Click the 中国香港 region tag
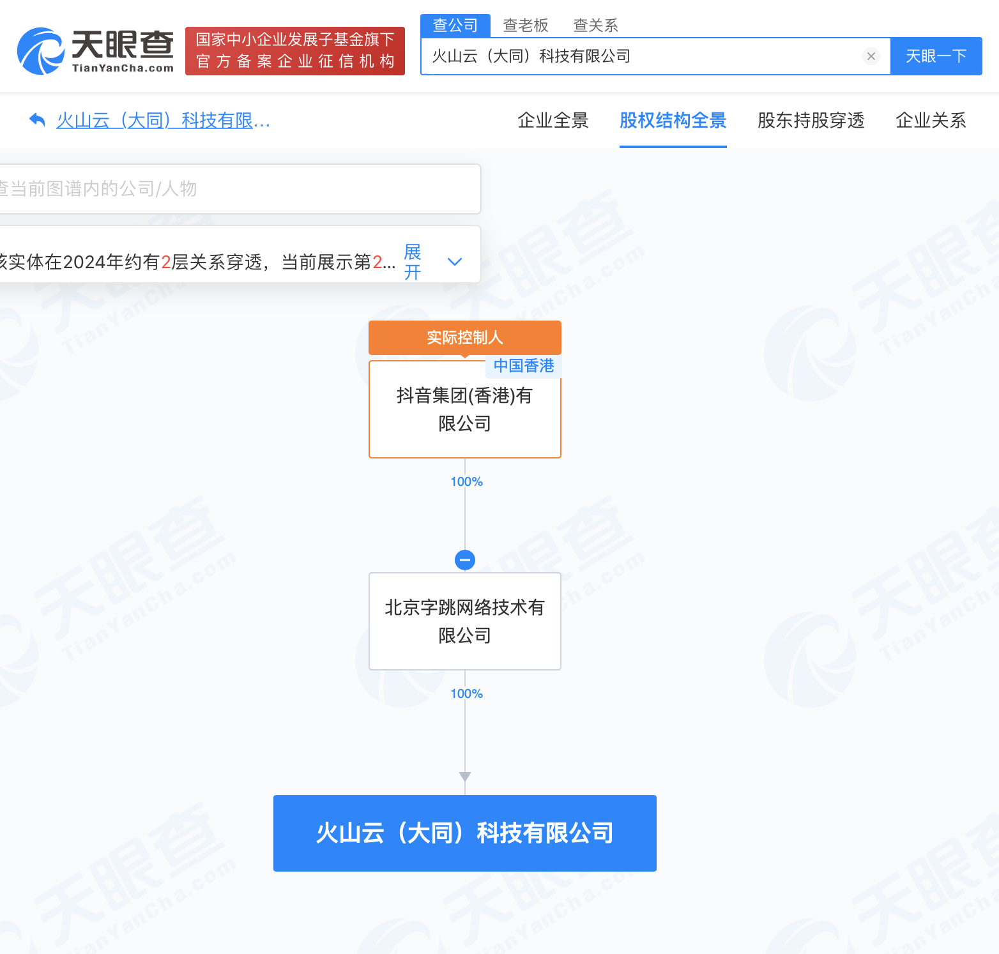The image size is (999, 954). click(524, 366)
